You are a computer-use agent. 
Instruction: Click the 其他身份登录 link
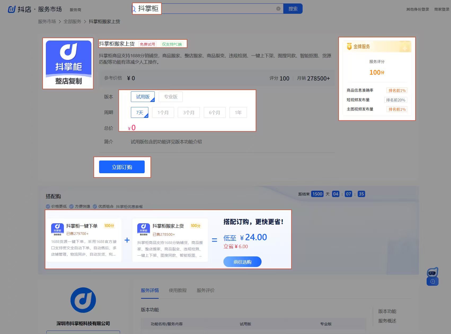418,9
